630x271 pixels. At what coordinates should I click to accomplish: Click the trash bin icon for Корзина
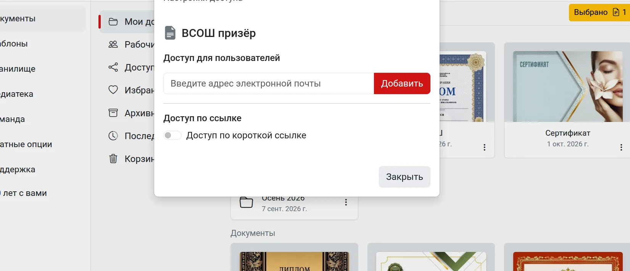113,159
